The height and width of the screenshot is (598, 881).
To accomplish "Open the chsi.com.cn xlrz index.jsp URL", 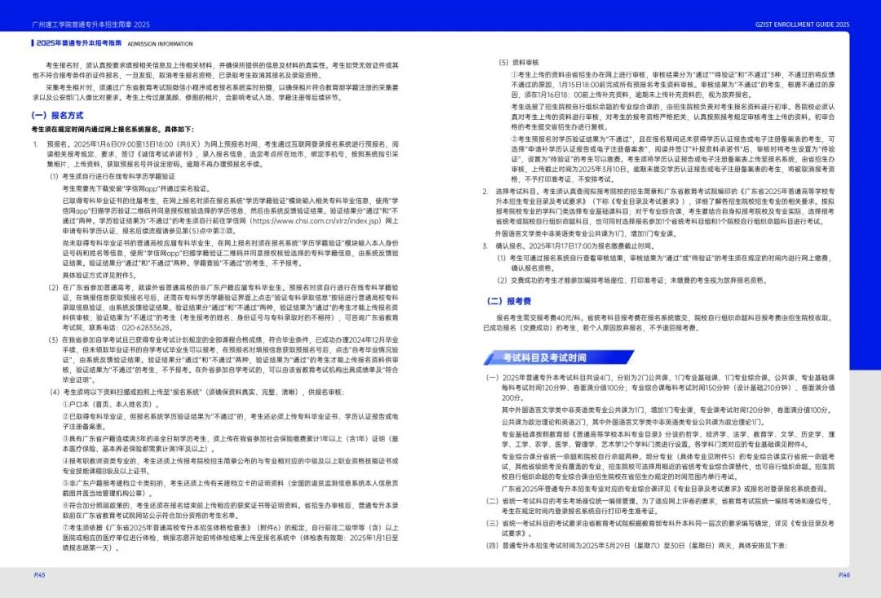I will coord(316,221).
